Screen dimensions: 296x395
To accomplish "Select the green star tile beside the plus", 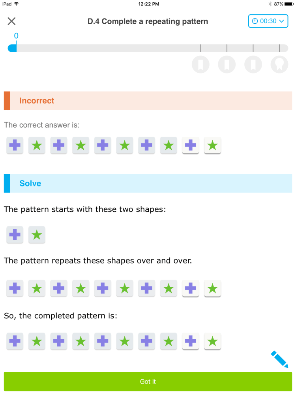I will pyautogui.click(x=37, y=235).
